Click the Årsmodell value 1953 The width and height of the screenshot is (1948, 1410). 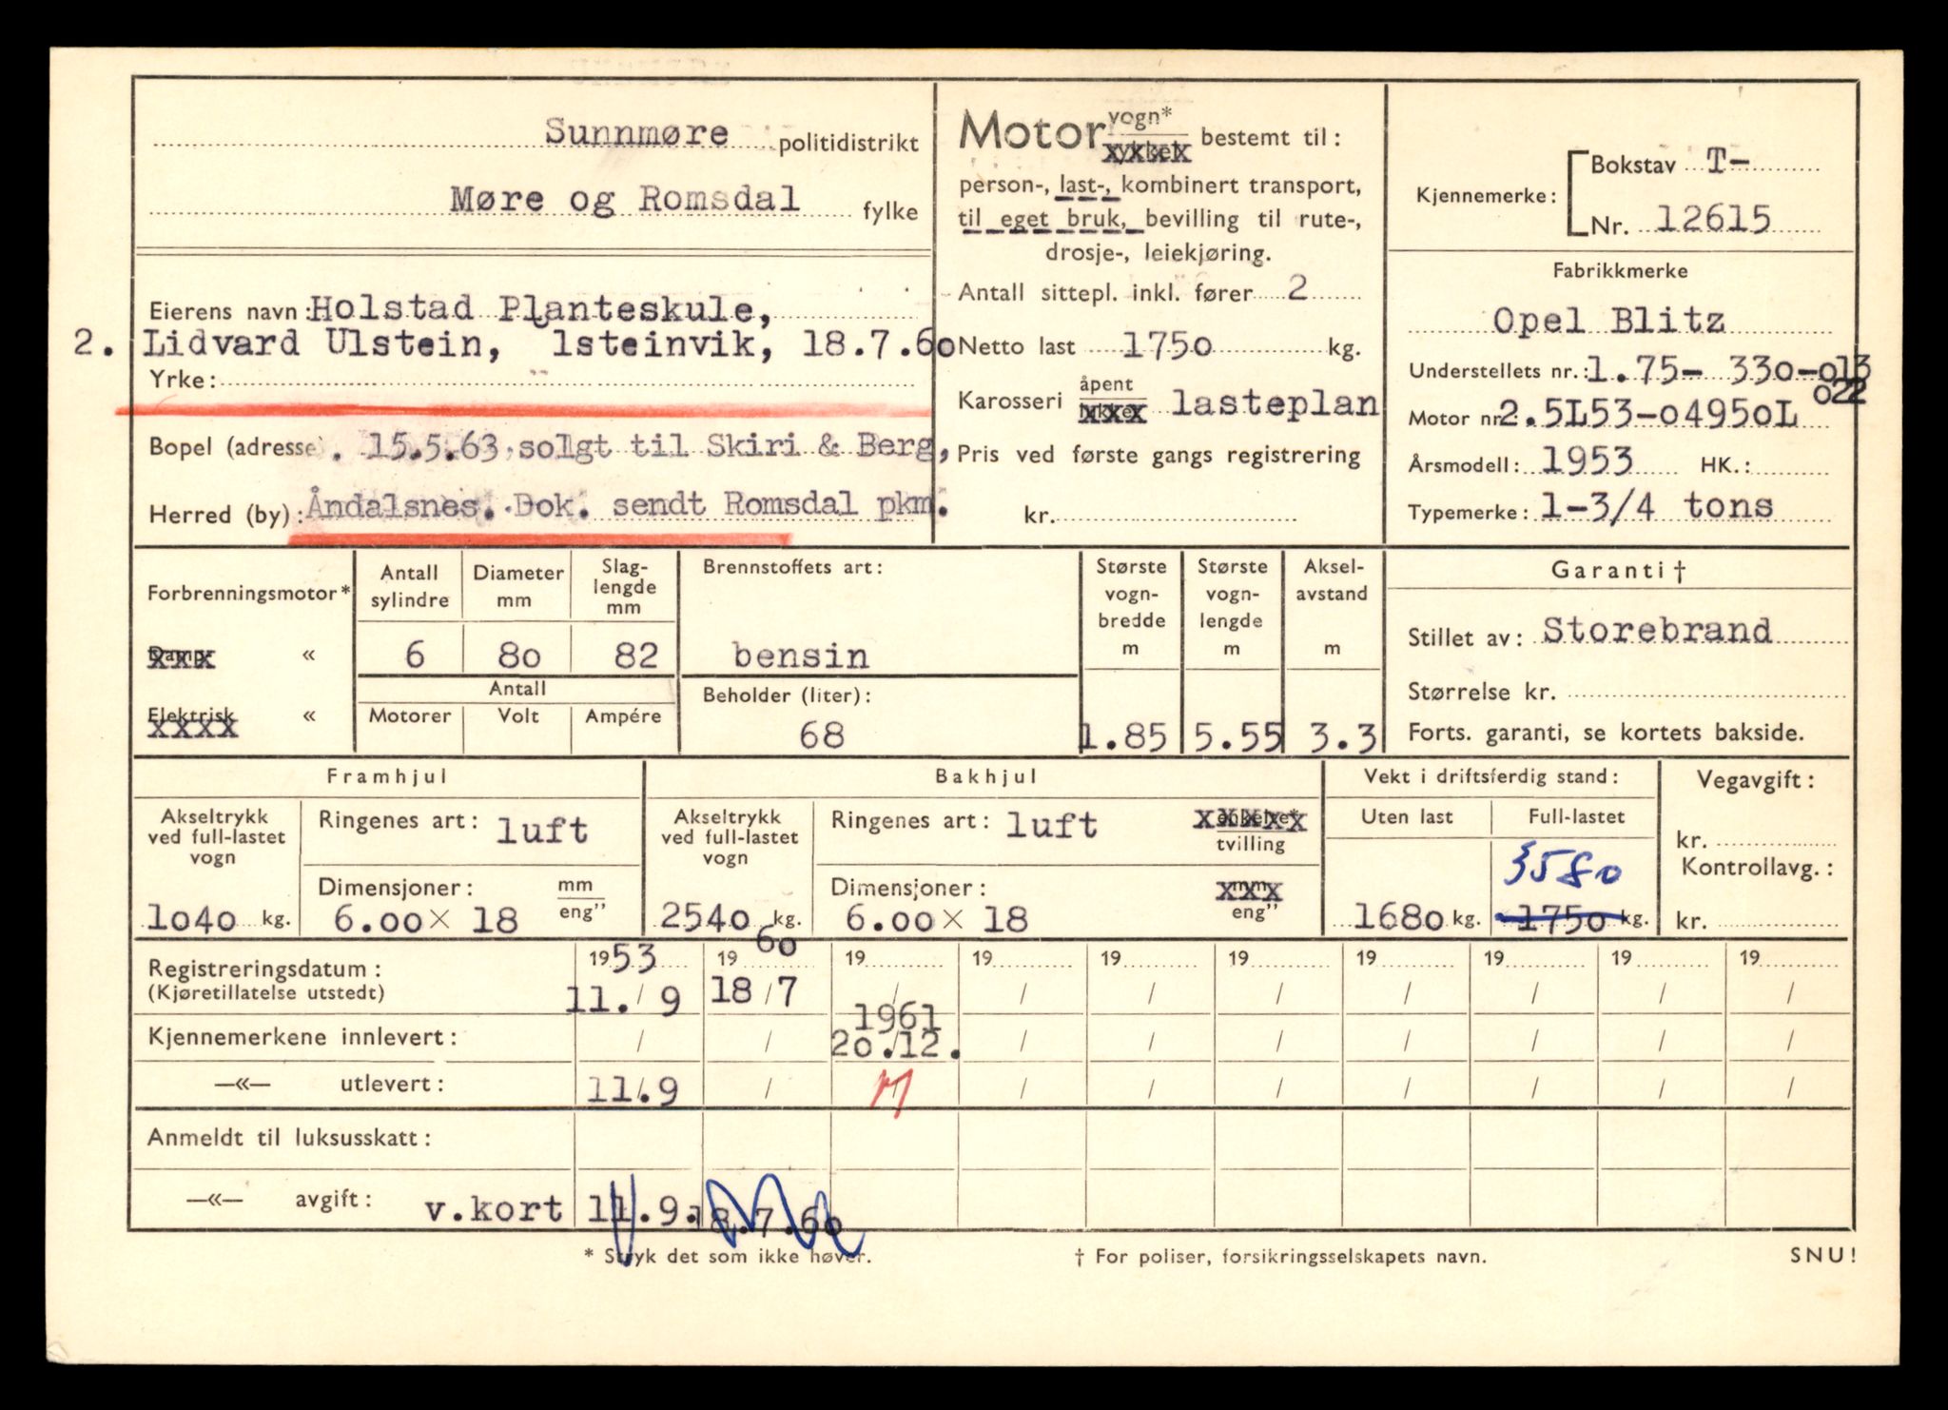click(x=1587, y=461)
